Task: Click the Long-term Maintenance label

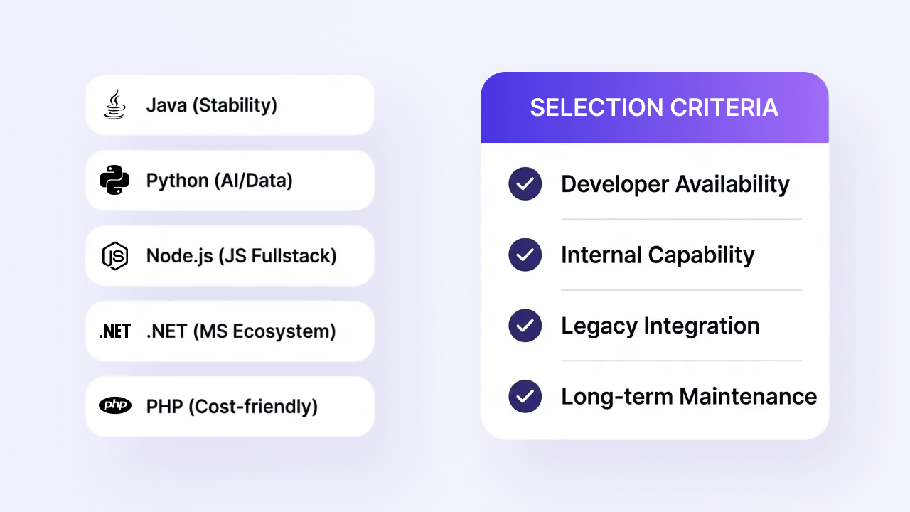Action: pyautogui.click(x=689, y=396)
